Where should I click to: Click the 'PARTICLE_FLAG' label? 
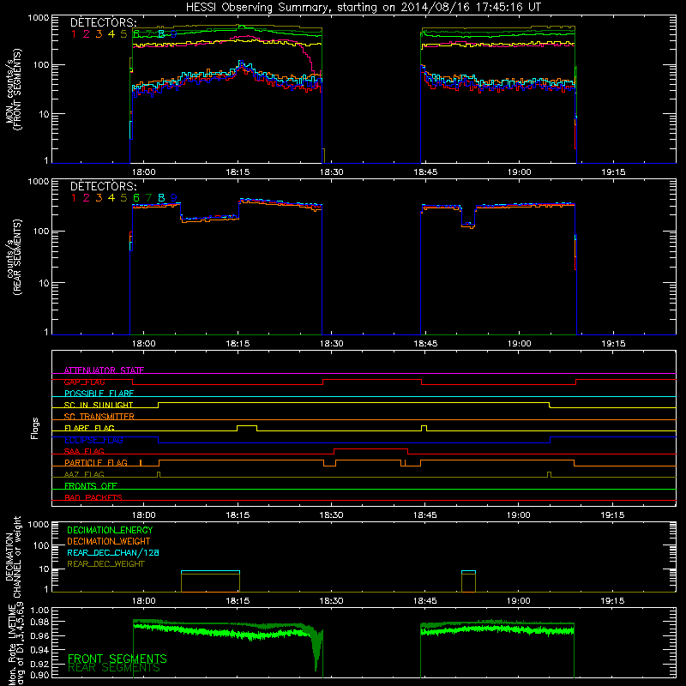click(x=96, y=463)
